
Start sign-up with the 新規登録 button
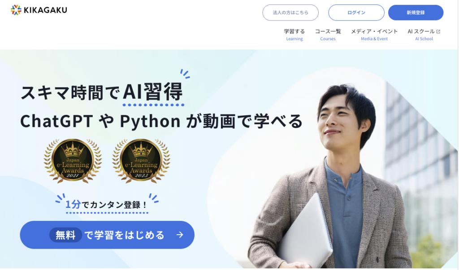(416, 13)
